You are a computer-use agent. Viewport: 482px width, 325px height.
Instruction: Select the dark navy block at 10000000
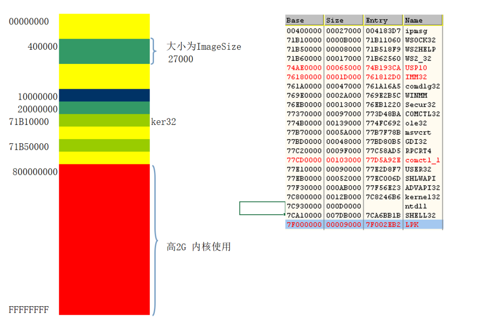[104, 95]
